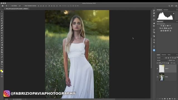Open the blend mode Normal dropdown
Screen dimensions: 178x100
click(162, 61)
